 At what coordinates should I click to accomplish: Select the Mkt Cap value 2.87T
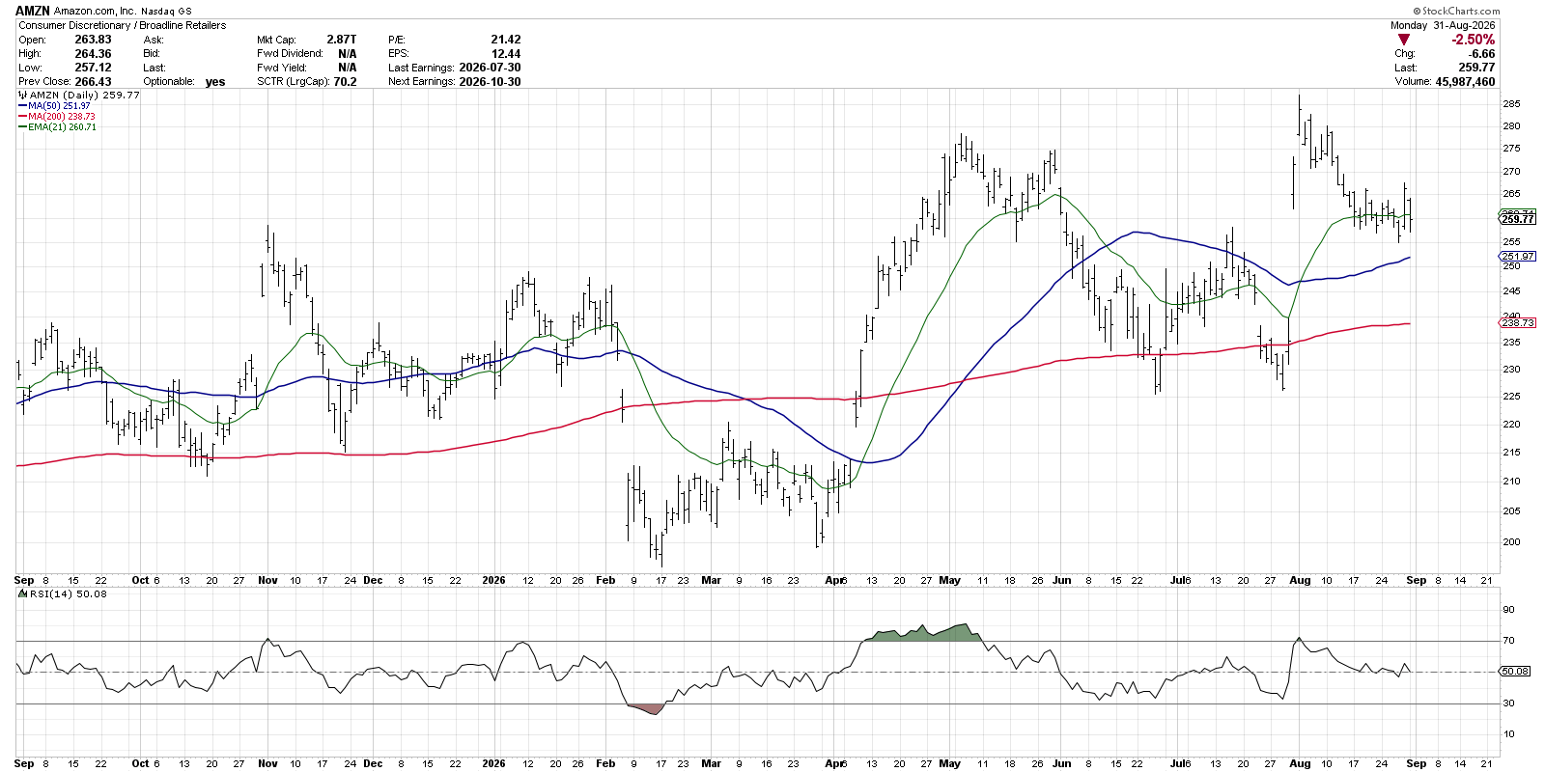pos(342,40)
